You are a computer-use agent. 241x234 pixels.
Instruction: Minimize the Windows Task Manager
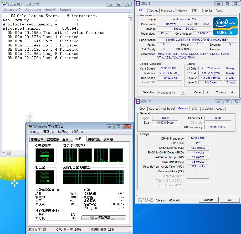tap(110, 127)
